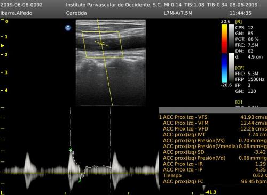Click the green end diastolic caliper marker

pyautogui.click(x=80, y=181)
